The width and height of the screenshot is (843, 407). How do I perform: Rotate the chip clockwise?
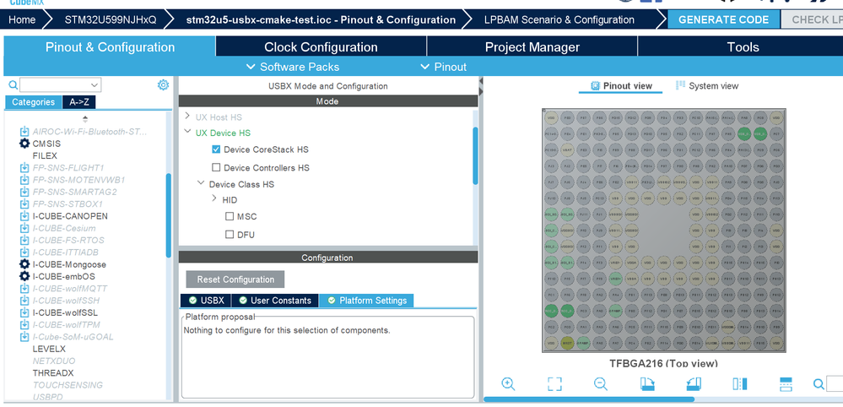647,383
